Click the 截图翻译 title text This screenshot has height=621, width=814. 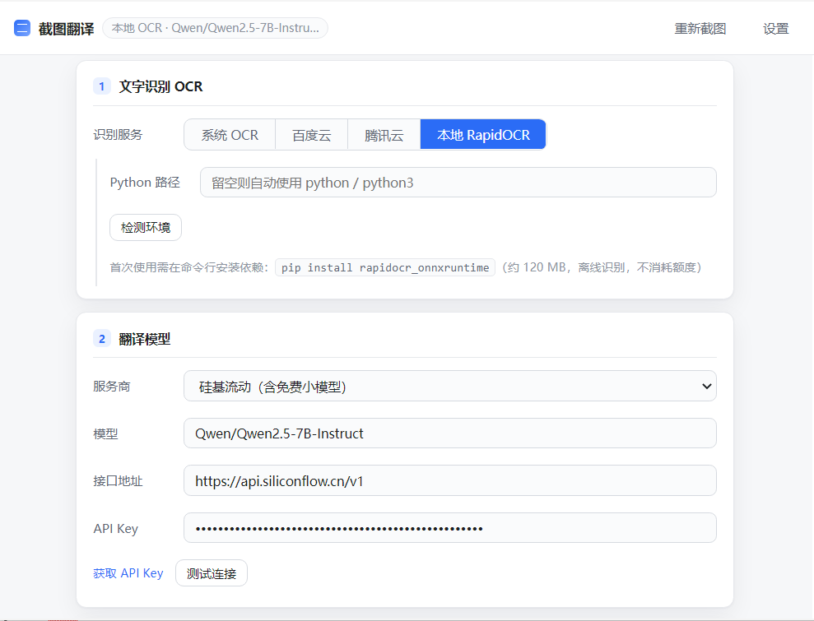pyautogui.click(x=66, y=29)
